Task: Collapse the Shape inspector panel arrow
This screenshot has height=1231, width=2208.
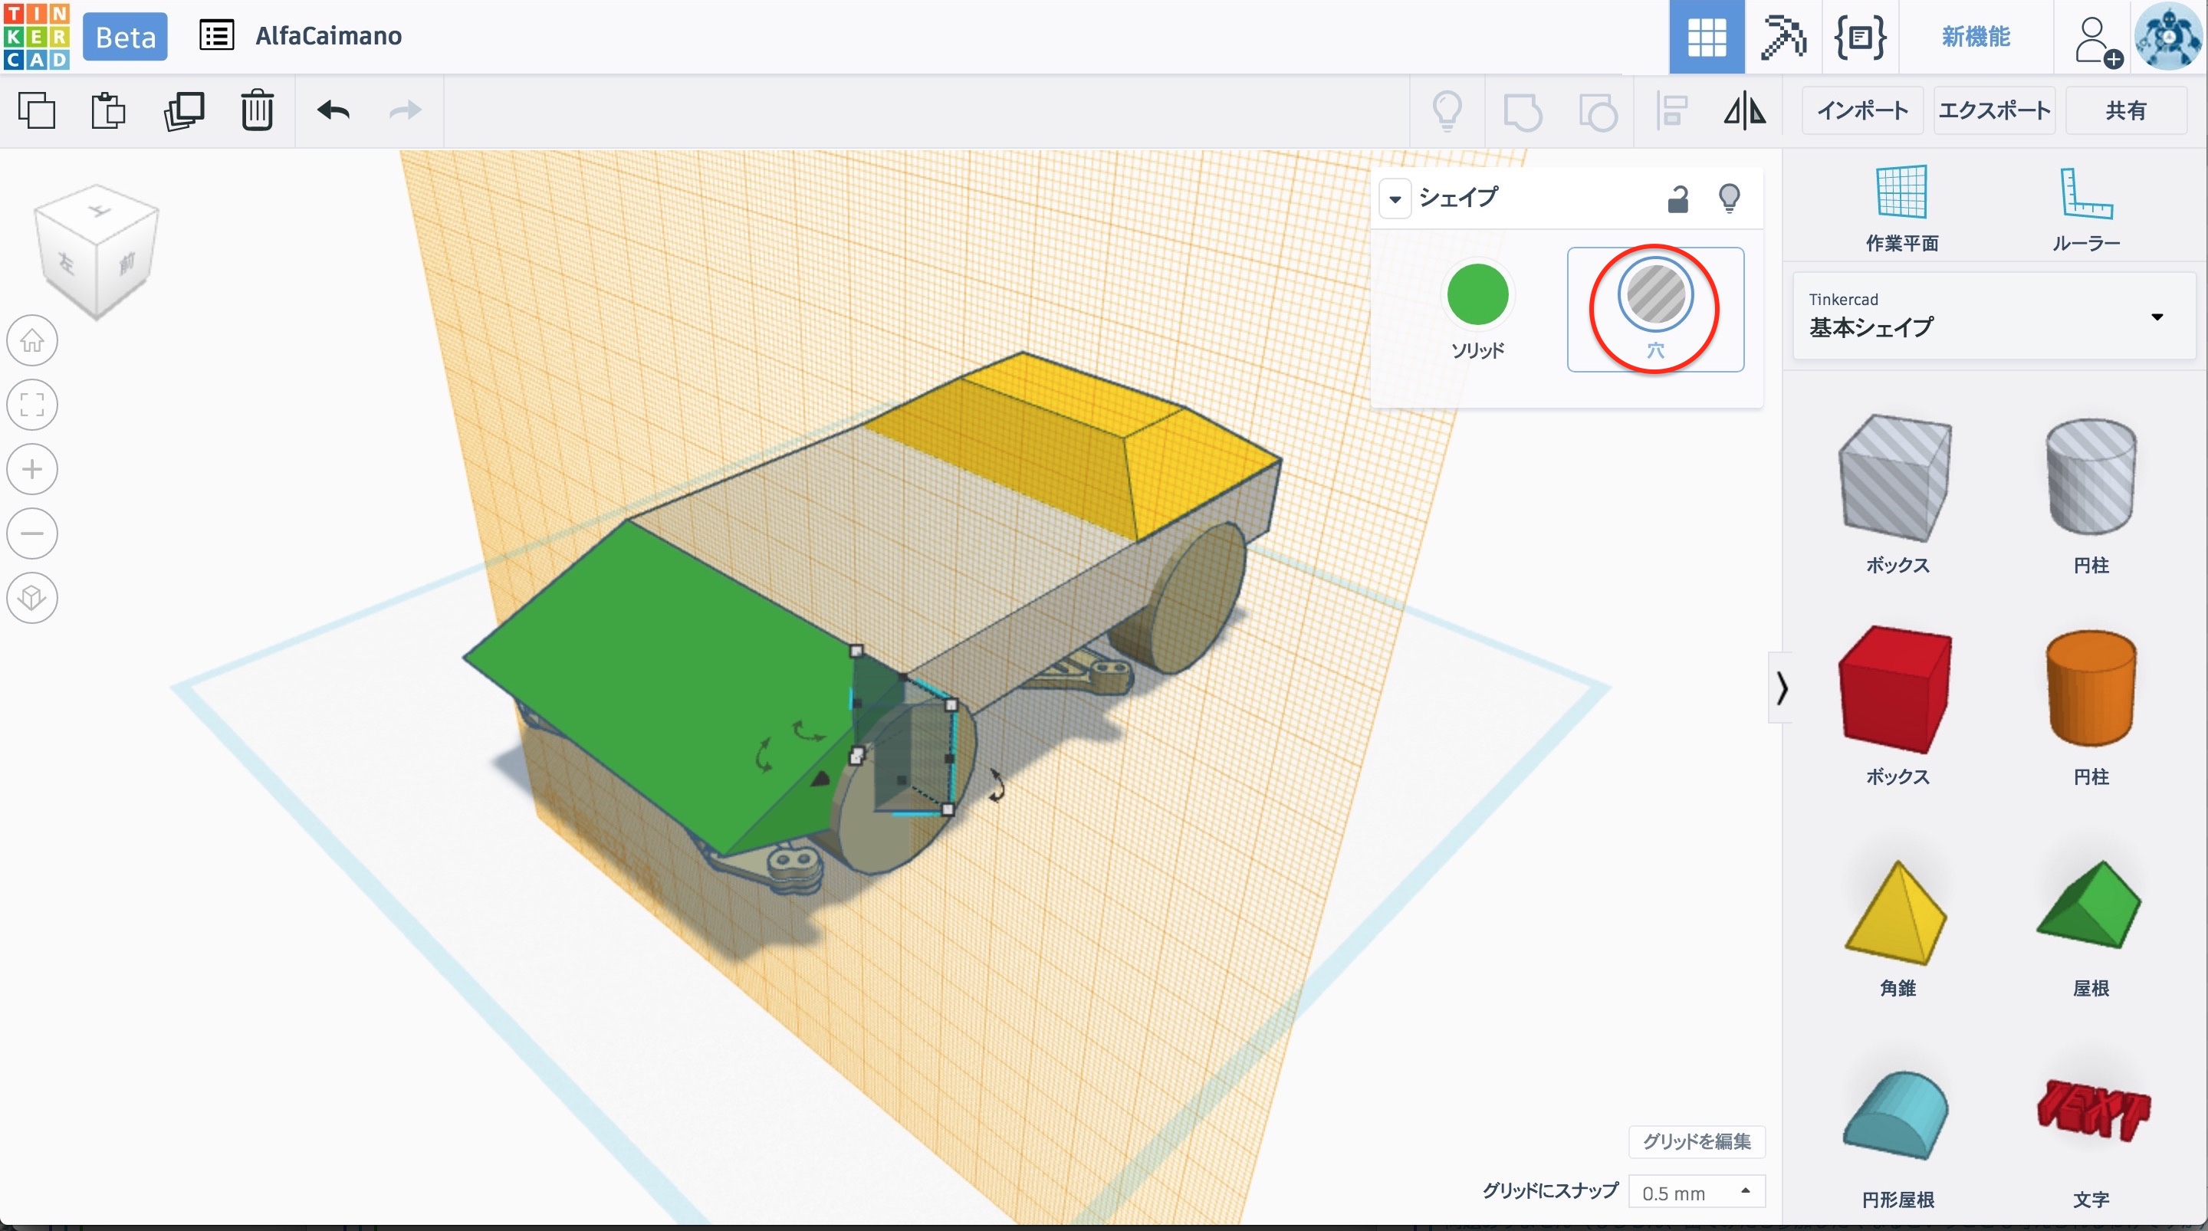Action: 1395,199
